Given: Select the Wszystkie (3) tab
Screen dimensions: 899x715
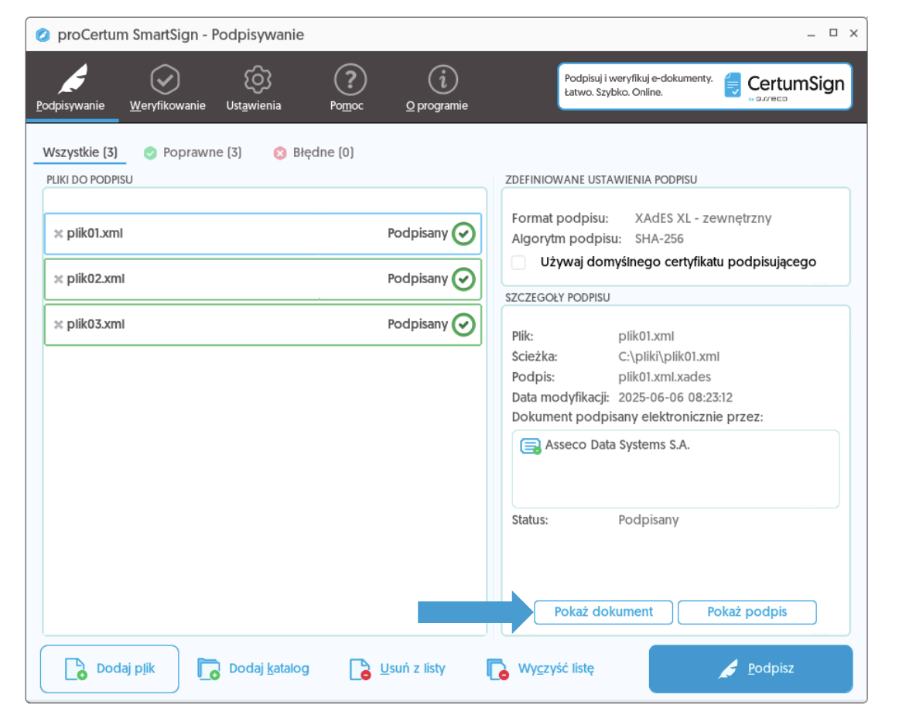Looking at the screenshot, I should point(80,152).
